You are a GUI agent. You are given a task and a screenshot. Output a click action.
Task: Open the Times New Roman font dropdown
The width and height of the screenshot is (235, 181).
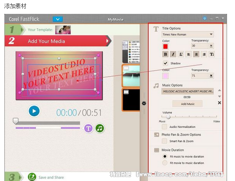[x=188, y=35]
